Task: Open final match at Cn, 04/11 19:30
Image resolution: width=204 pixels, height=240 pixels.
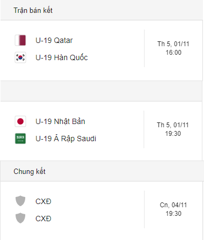Action: [x=173, y=209]
